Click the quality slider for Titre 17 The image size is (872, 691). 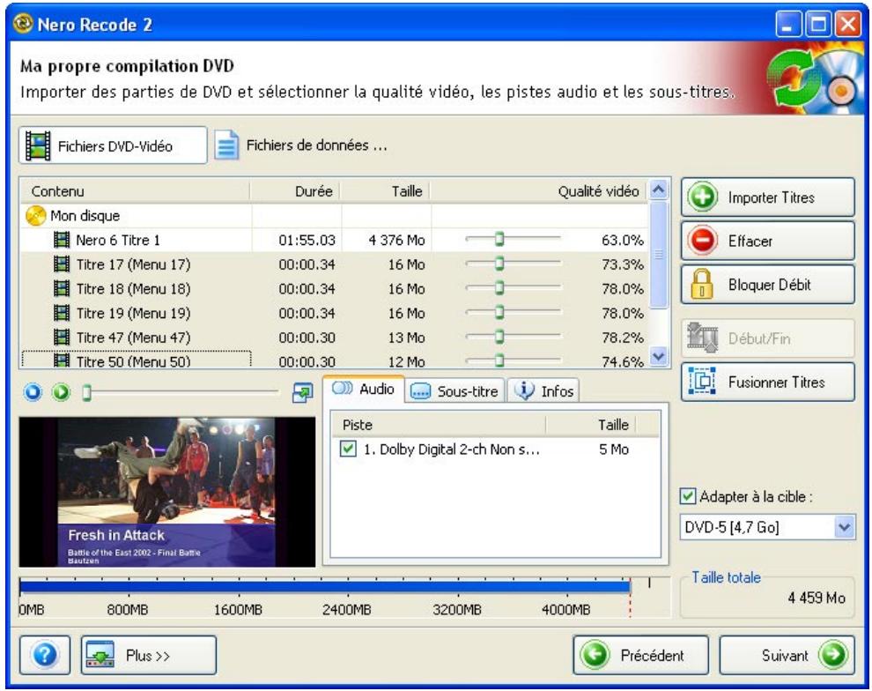514,264
